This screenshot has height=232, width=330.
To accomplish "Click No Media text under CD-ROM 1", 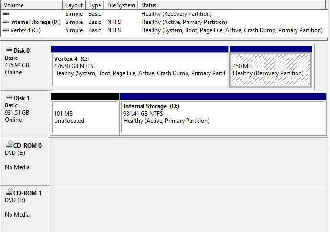I will pyautogui.click(x=17, y=214).
